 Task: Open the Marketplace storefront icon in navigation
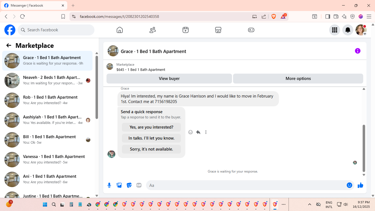pyautogui.click(x=218, y=30)
